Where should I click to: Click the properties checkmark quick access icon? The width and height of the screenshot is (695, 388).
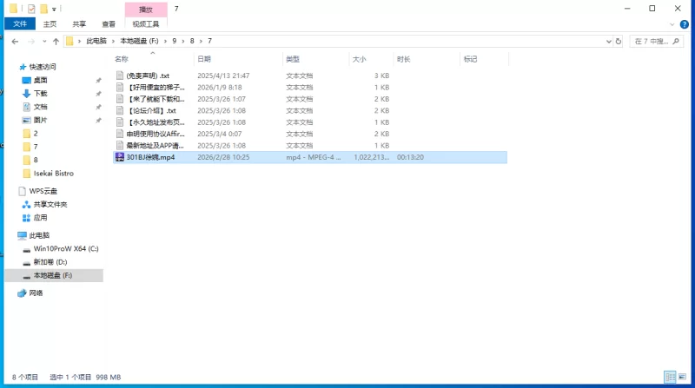tap(31, 9)
